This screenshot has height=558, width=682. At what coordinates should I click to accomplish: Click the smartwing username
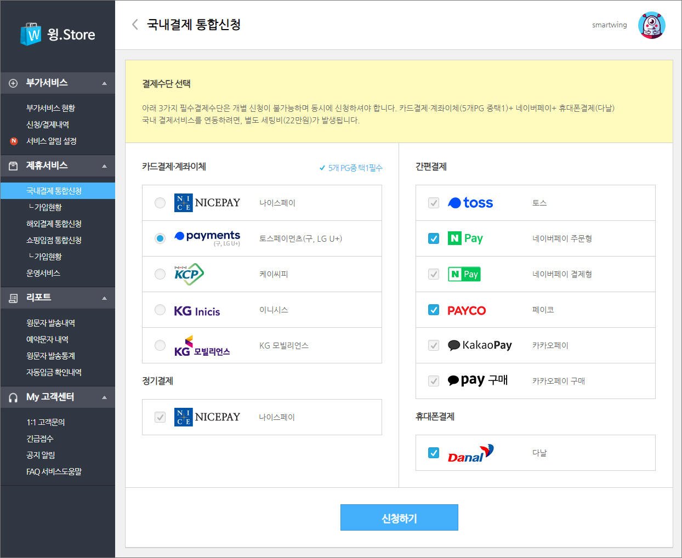pos(609,25)
